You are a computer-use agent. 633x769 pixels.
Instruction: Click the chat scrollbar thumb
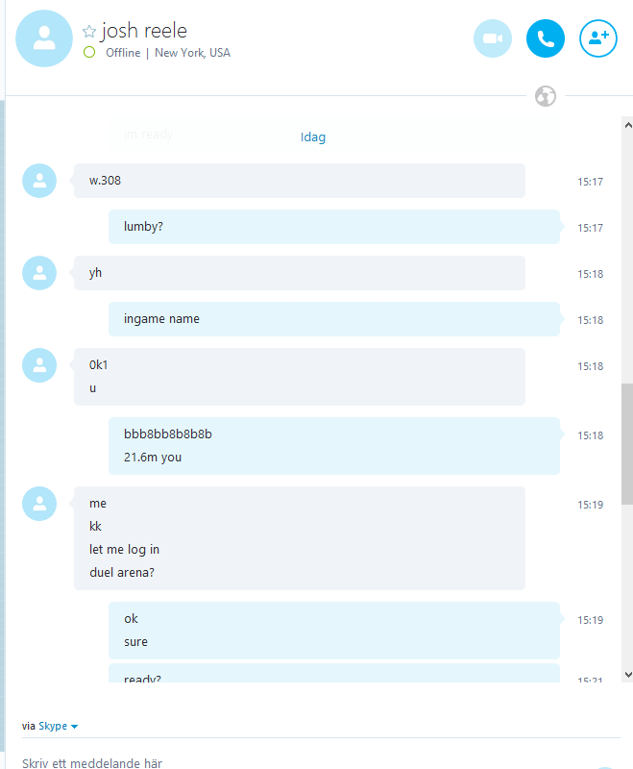(x=627, y=444)
